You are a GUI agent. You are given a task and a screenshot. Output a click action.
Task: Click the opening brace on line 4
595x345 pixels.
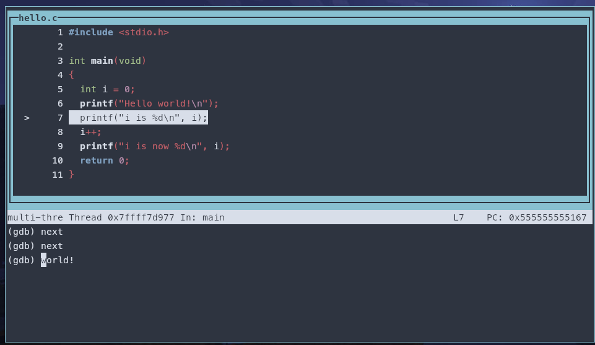coord(71,75)
